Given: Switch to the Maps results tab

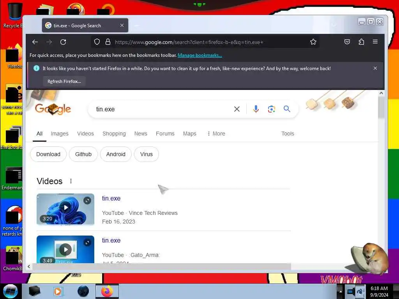Looking at the screenshot, I should point(190,134).
